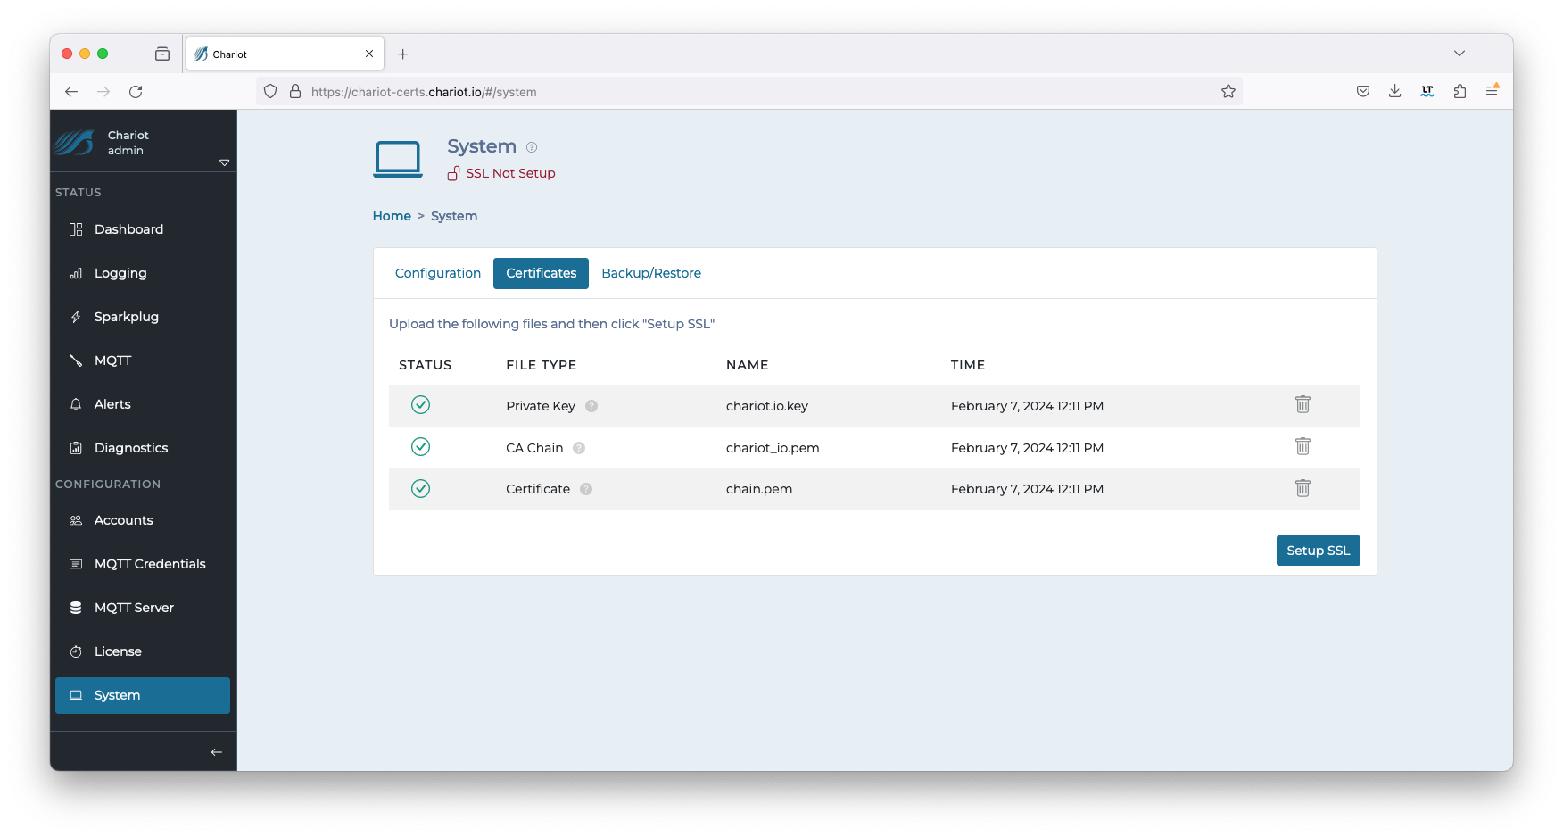Image resolution: width=1563 pixels, height=837 pixels.
Task: Open the Firefox application menu
Action: coord(1492,91)
